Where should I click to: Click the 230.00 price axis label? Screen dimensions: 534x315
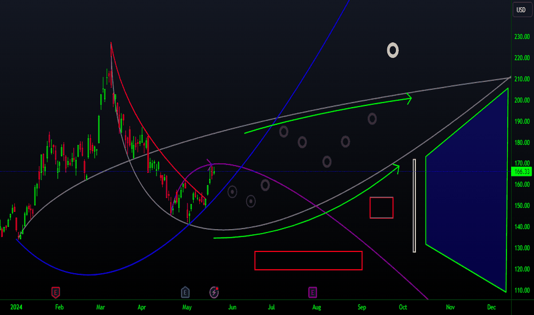522,37
